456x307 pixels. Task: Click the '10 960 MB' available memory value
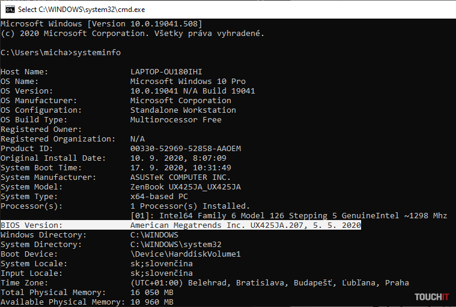click(x=152, y=302)
